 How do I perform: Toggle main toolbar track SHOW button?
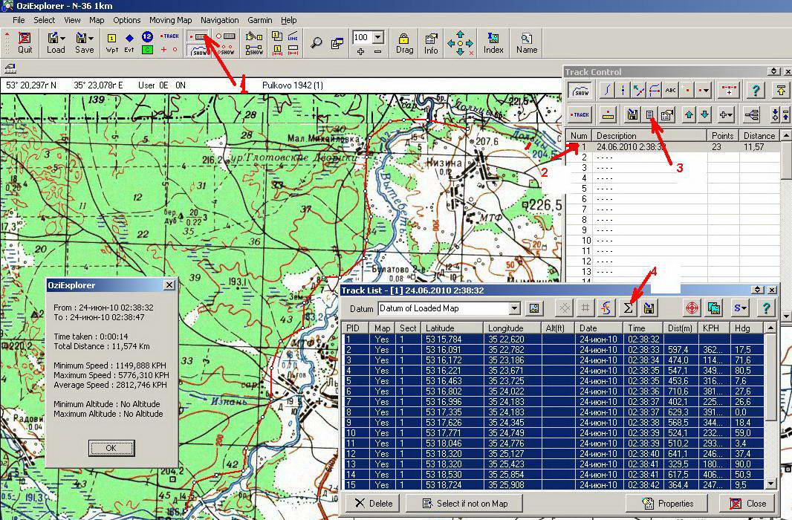click(198, 50)
